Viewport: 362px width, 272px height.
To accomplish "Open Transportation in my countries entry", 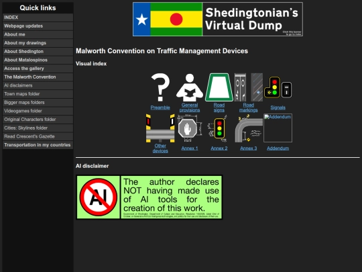I will click(38, 145).
